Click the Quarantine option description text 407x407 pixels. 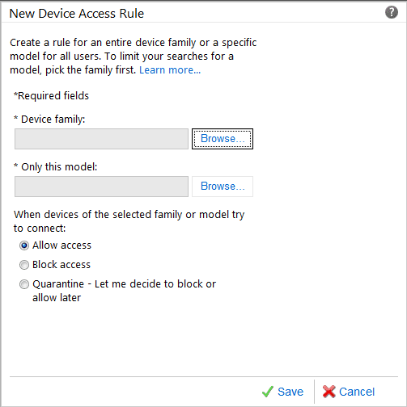coord(125,291)
